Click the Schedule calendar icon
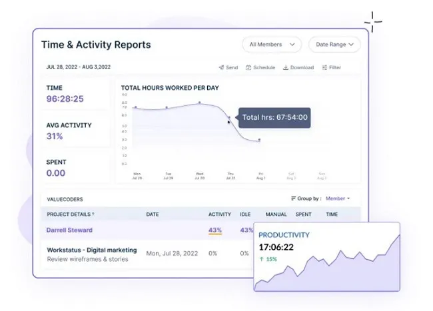433x311 pixels. [248, 67]
